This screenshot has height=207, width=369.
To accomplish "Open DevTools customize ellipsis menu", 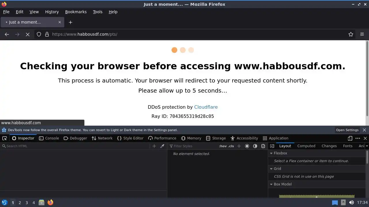I will 358,138.
